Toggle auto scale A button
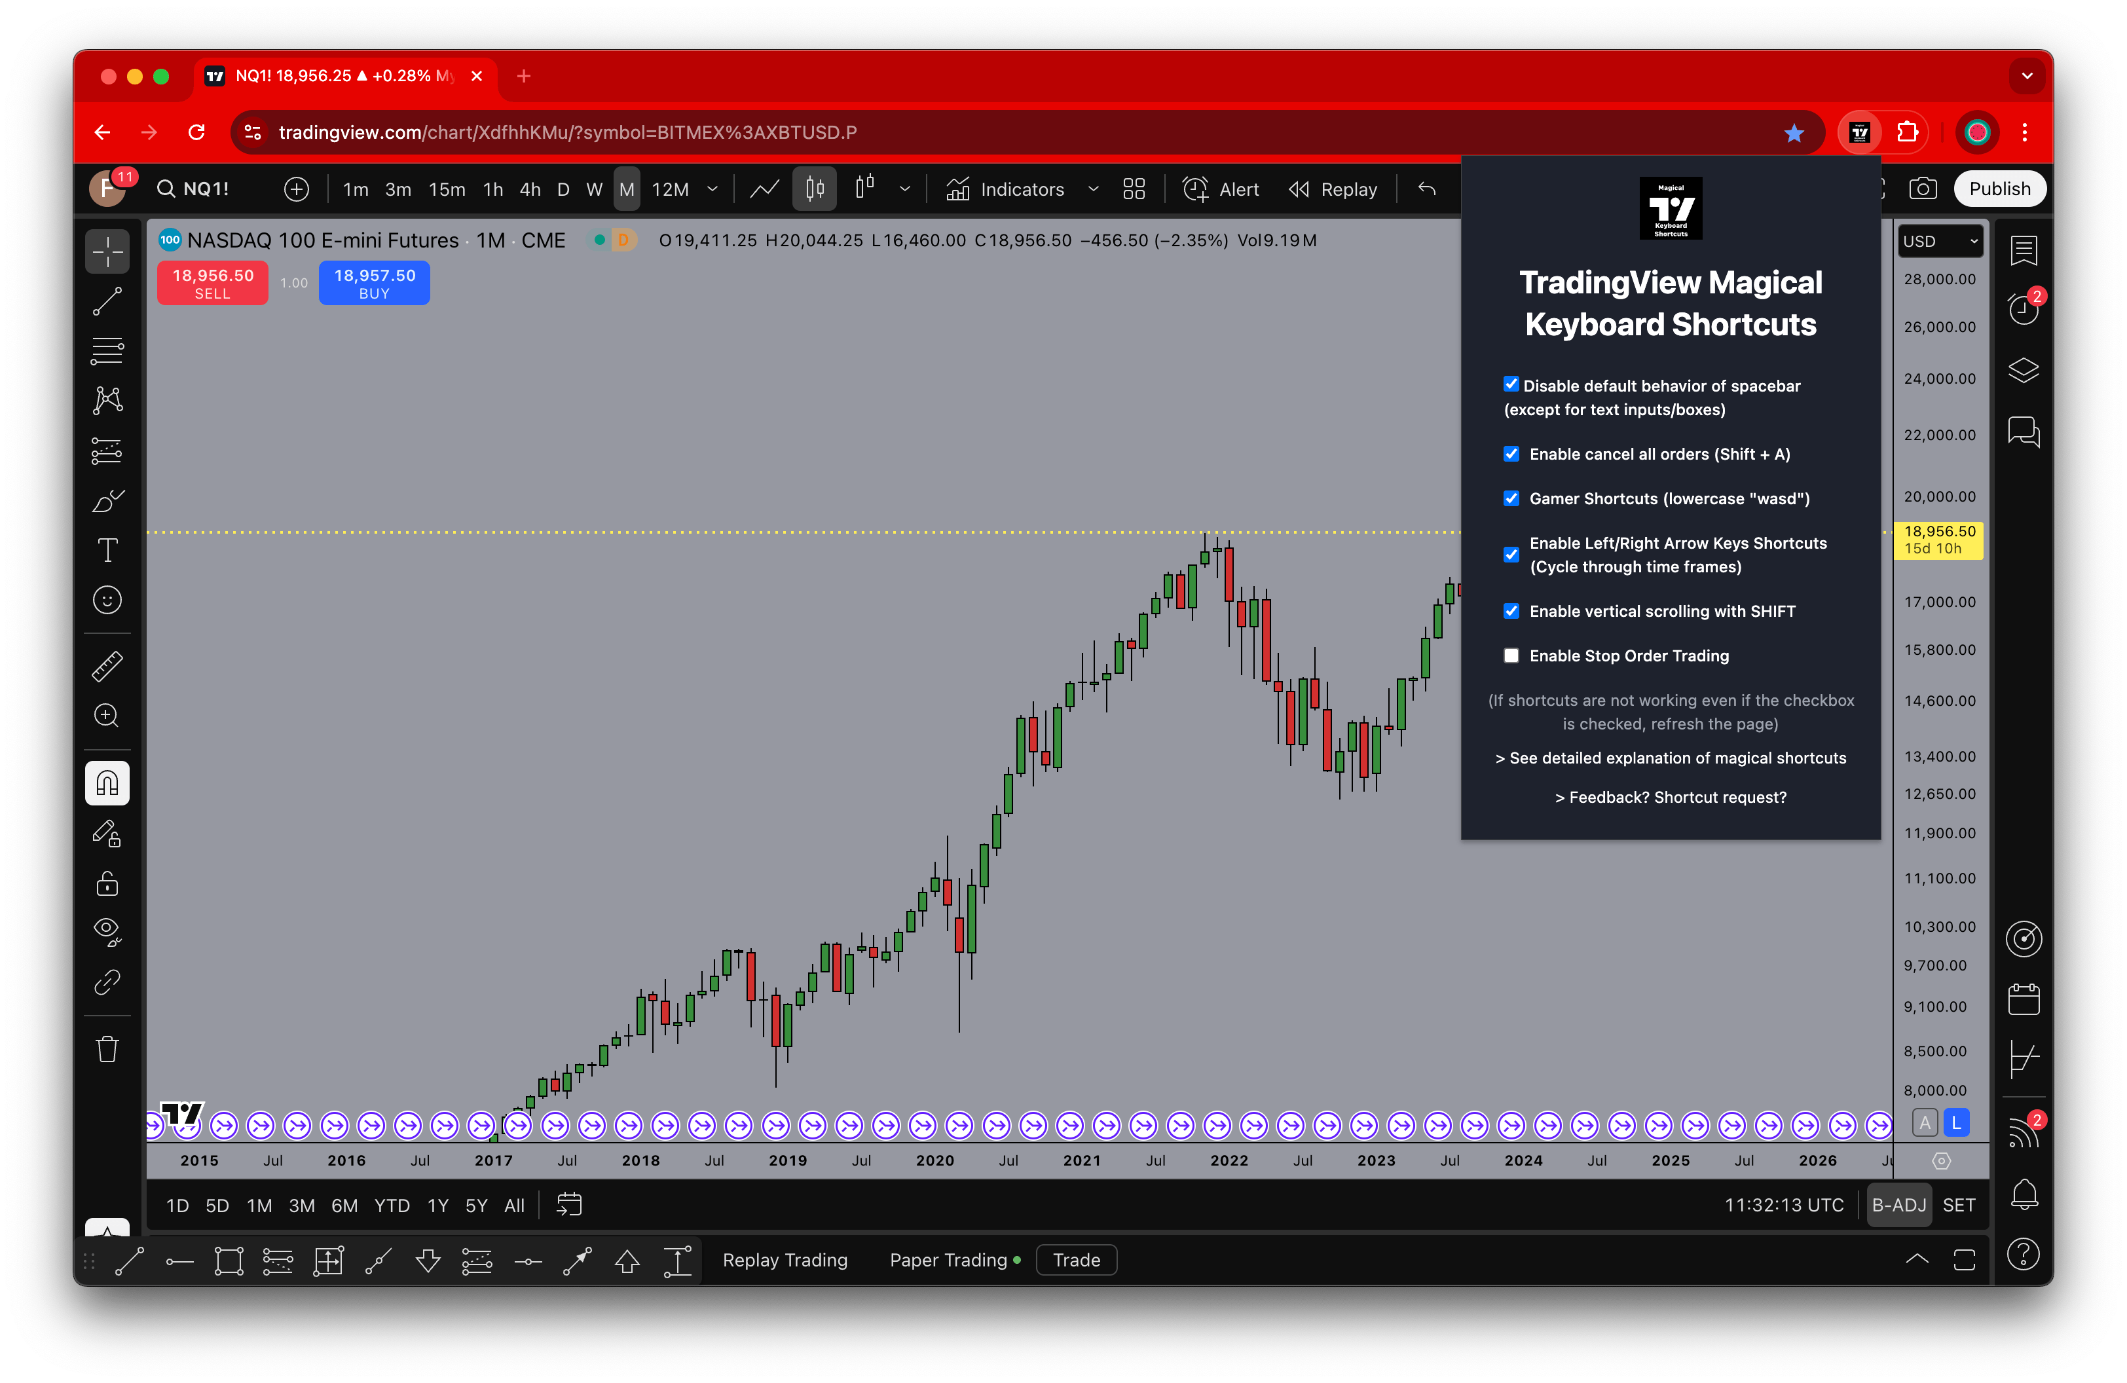This screenshot has height=1383, width=2127. click(x=1925, y=1123)
